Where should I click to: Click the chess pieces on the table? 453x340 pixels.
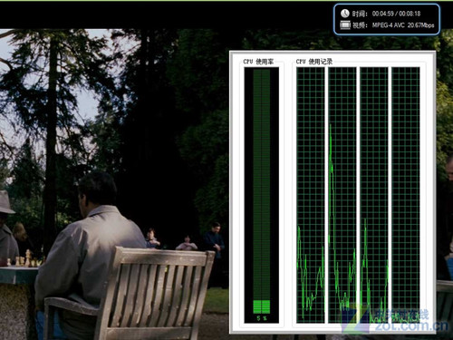pos(24,260)
